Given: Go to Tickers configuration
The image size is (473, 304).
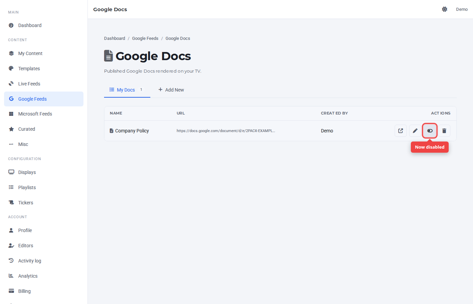Looking at the screenshot, I should coord(44,203).
